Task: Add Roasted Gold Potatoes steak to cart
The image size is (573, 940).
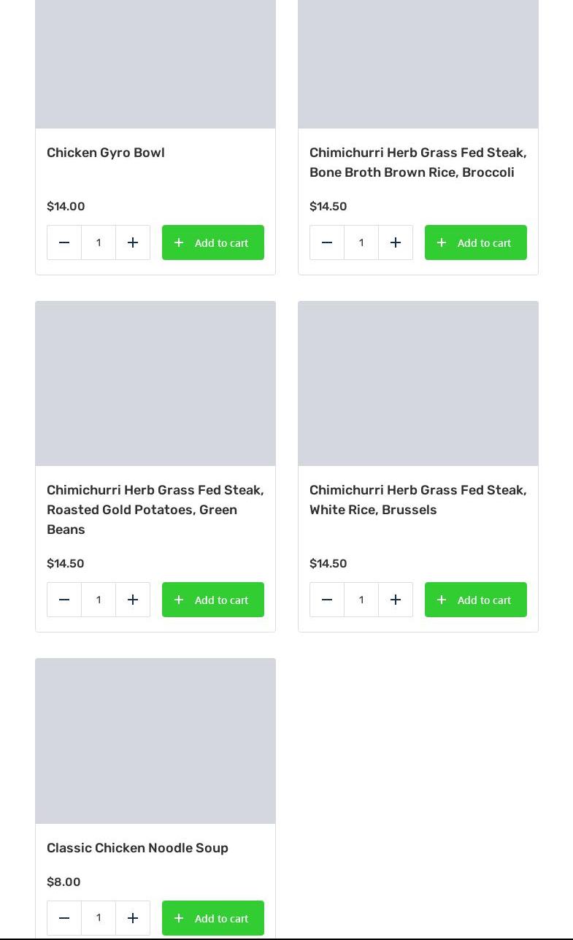Action: [x=213, y=600]
